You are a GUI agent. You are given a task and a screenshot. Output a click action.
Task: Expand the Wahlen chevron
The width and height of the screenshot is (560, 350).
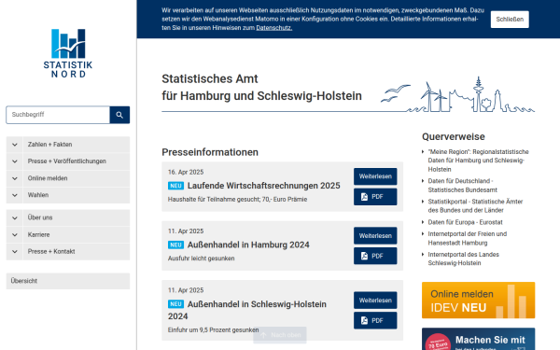coord(15,195)
